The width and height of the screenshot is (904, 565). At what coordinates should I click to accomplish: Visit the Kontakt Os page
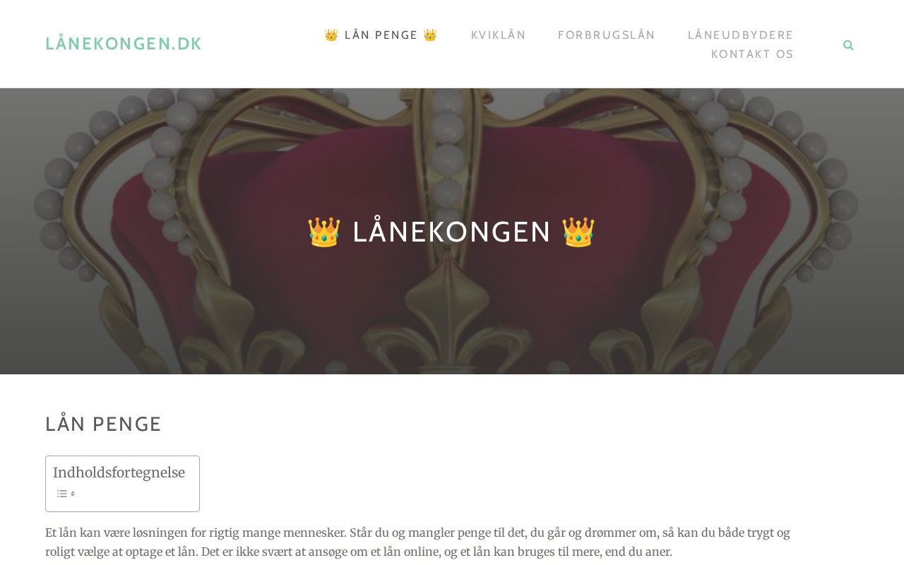coord(753,54)
